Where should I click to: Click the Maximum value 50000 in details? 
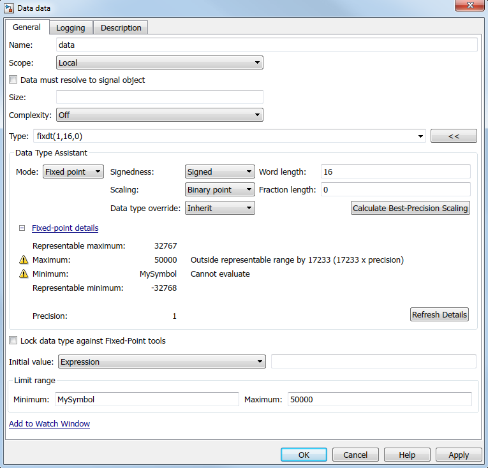click(x=166, y=260)
